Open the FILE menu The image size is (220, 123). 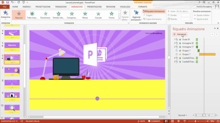5,7
